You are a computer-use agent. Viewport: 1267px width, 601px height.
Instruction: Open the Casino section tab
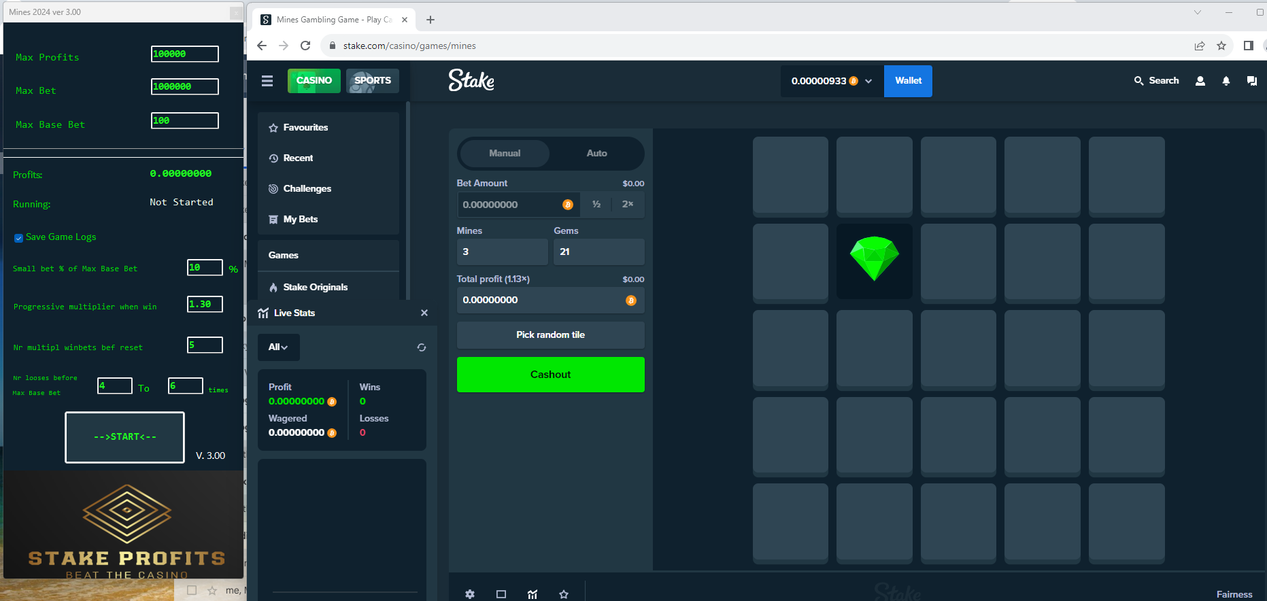pyautogui.click(x=314, y=81)
